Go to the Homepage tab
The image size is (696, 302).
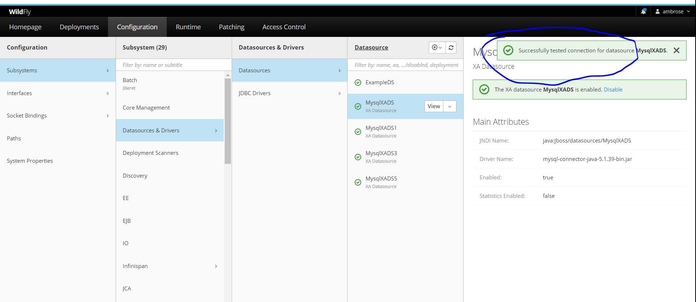[x=25, y=27]
